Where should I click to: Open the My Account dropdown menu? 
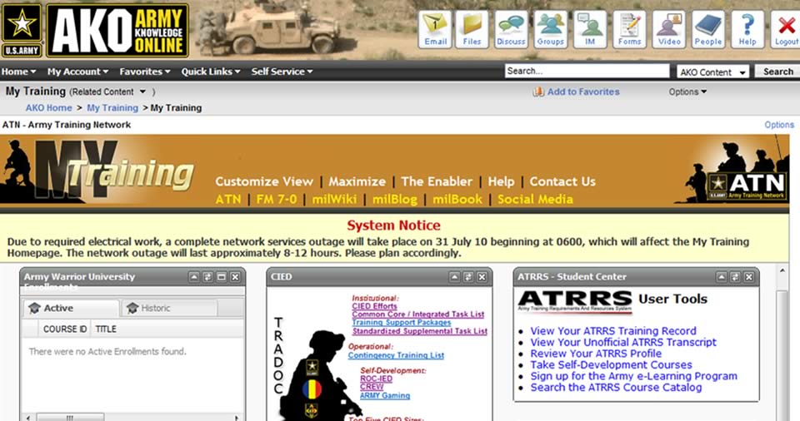[x=77, y=72]
